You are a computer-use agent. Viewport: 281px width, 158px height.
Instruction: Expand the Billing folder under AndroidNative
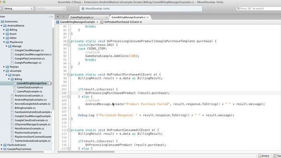tap(4, 30)
